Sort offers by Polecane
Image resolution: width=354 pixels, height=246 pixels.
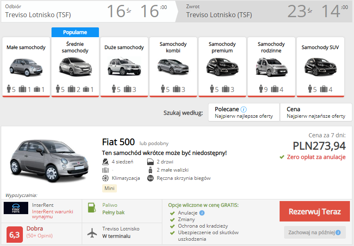tap(244, 112)
